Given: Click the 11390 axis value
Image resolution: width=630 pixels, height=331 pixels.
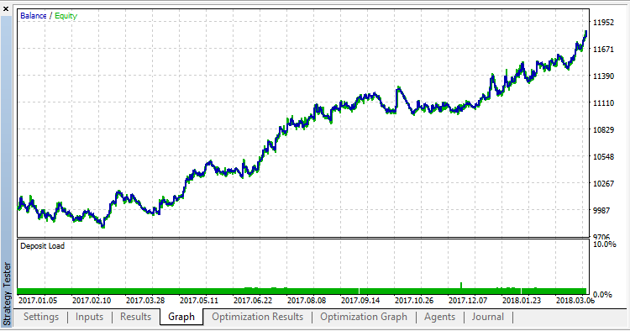Looking at the screenshot, I should point(603,76).
